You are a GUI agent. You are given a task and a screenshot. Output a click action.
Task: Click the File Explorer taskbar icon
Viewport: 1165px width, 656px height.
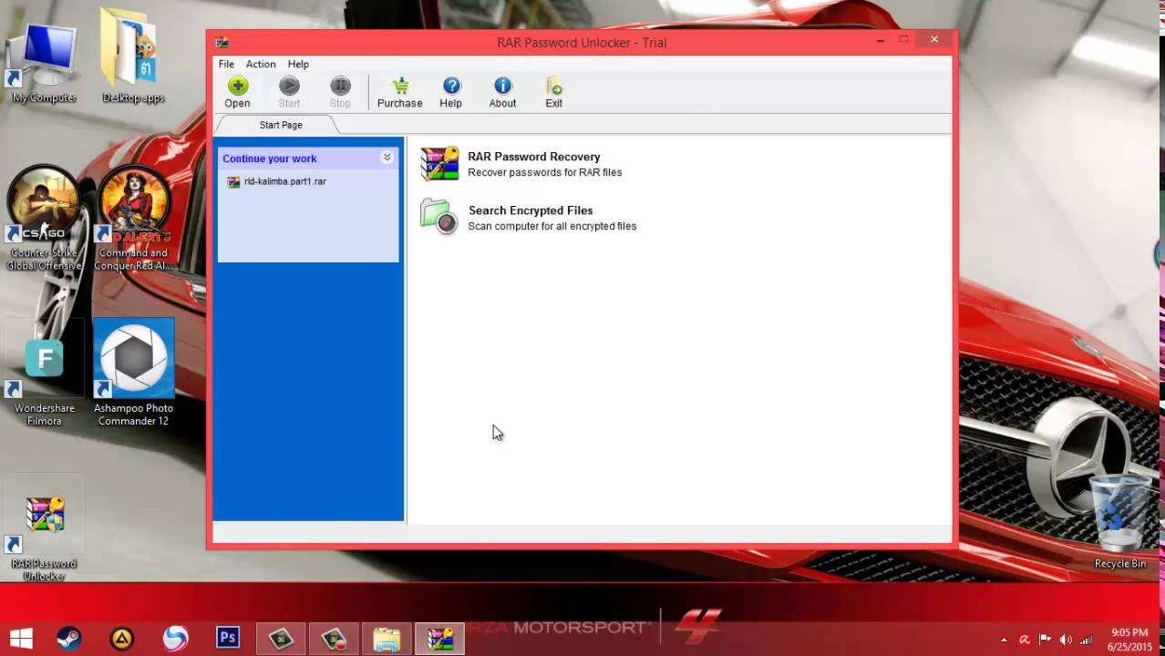tap(387, 638)
